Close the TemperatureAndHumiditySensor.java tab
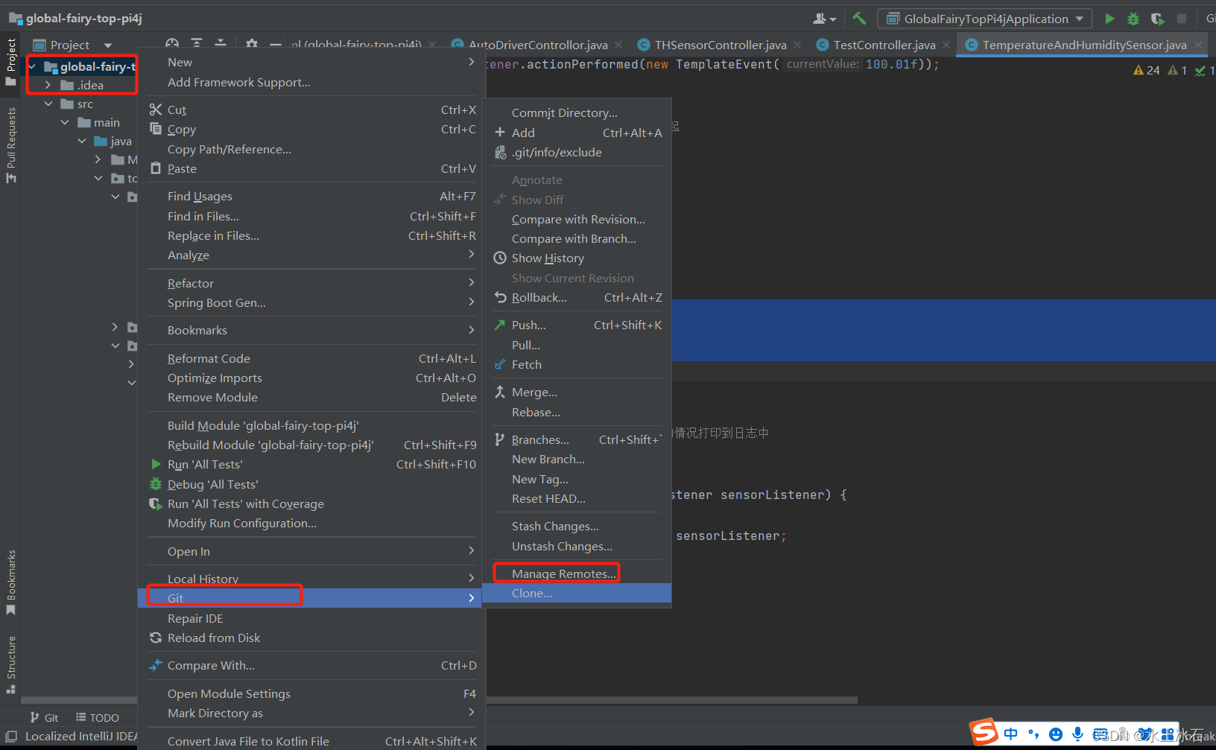Screen dimensions: 1216x750 (x=1198, y=45)
